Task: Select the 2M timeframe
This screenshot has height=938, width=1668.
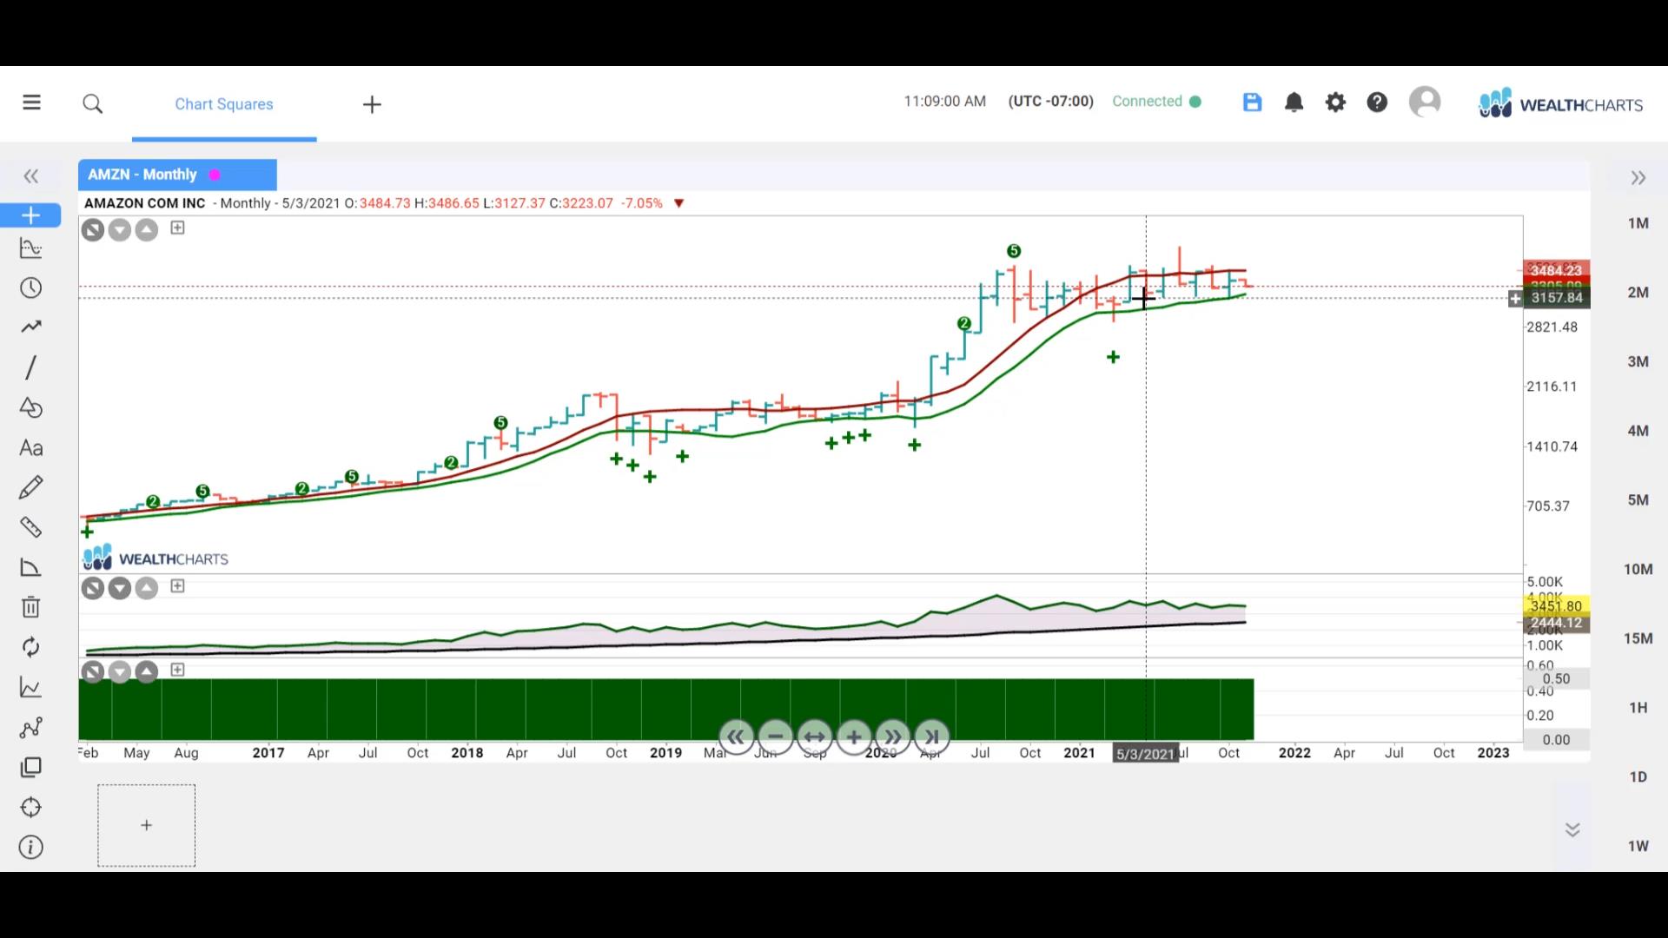Action: [1638, 293]
